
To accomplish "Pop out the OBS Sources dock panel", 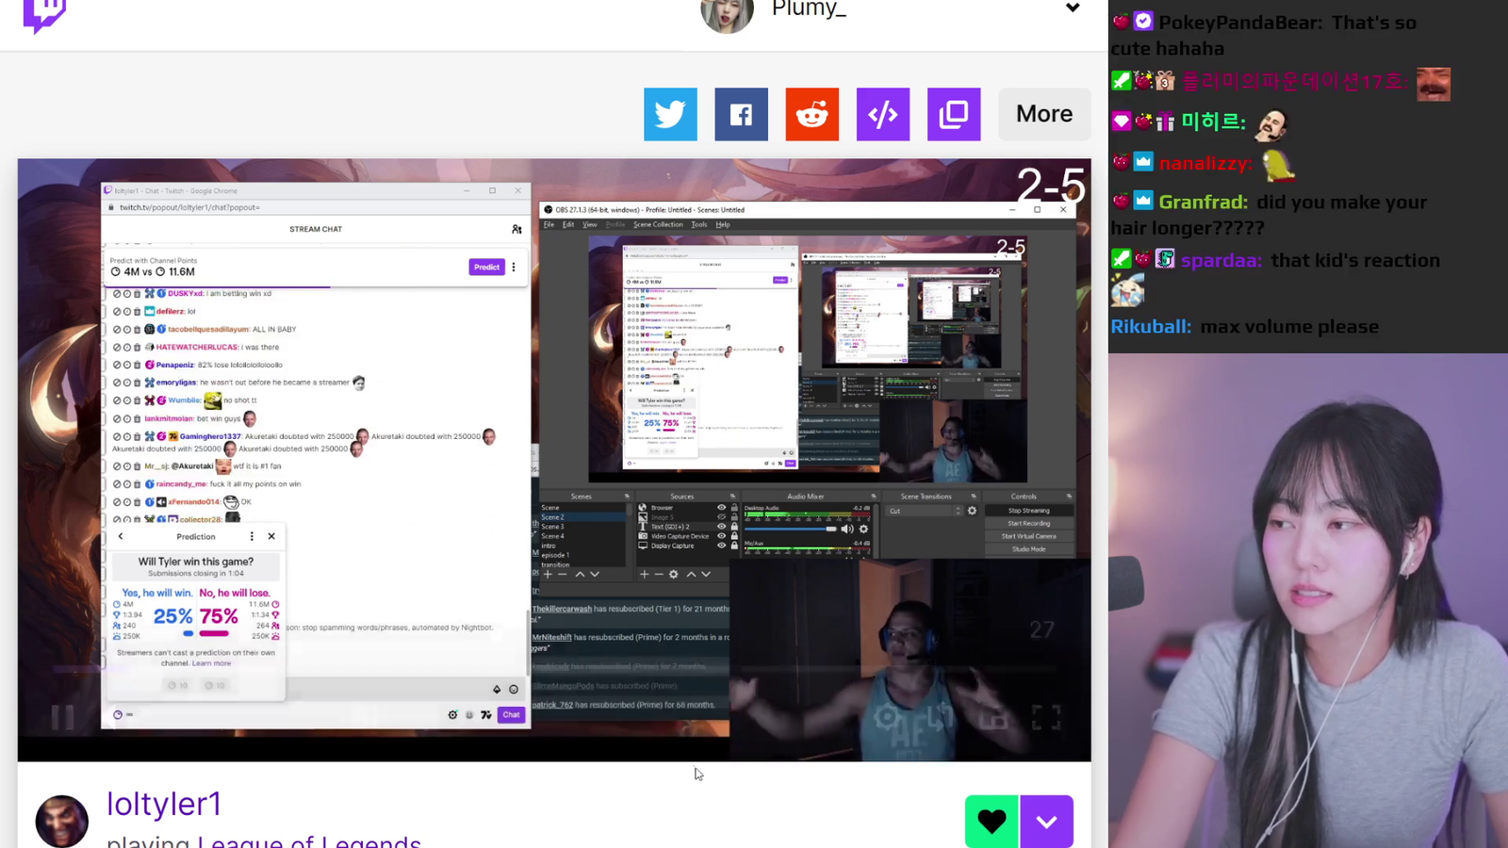I will 732,497.
